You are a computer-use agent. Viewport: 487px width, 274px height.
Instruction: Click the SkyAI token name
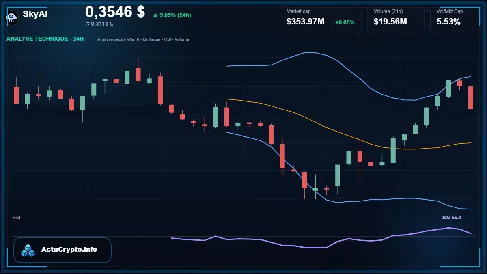coord(35,14)
